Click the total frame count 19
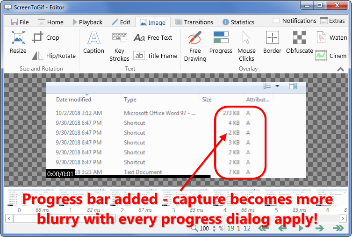This screenshot has width=352, height=237. (x=230, y=228)
